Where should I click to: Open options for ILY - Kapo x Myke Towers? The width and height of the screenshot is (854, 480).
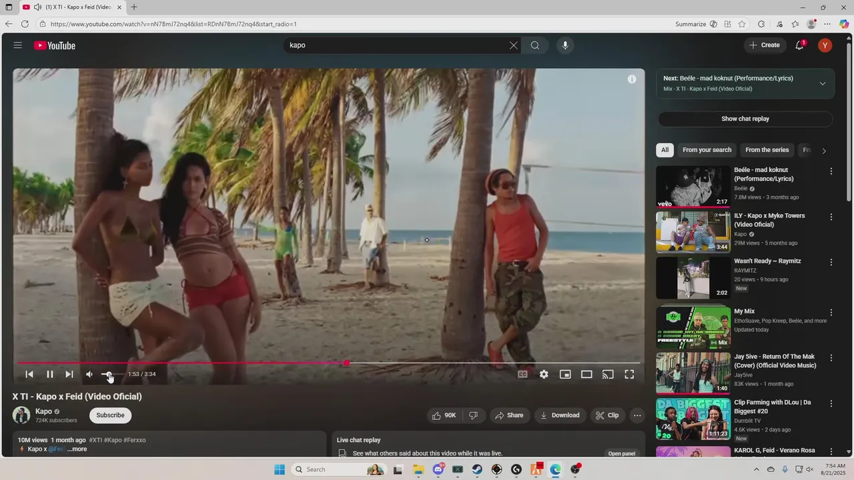831,217
